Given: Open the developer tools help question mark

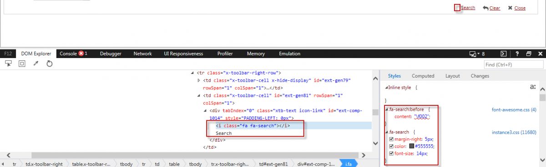Looking at the screenshot, I should [517, 54].
